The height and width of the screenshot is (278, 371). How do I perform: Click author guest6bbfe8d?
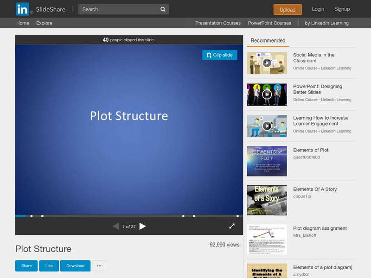click(307, 157)
